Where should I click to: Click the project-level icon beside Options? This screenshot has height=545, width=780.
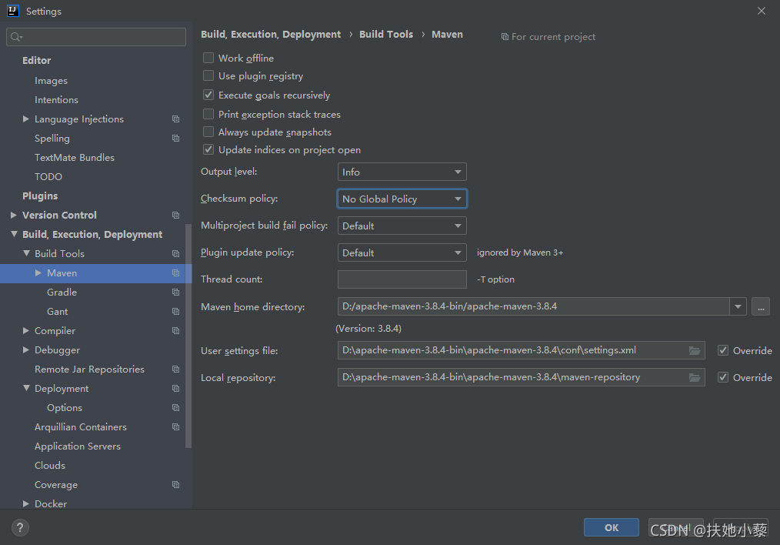click(175, 408)
